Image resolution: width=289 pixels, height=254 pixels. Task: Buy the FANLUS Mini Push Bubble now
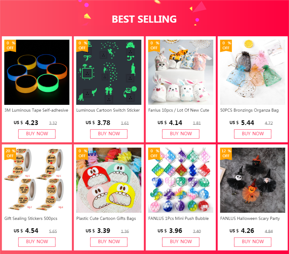point(180,242)
